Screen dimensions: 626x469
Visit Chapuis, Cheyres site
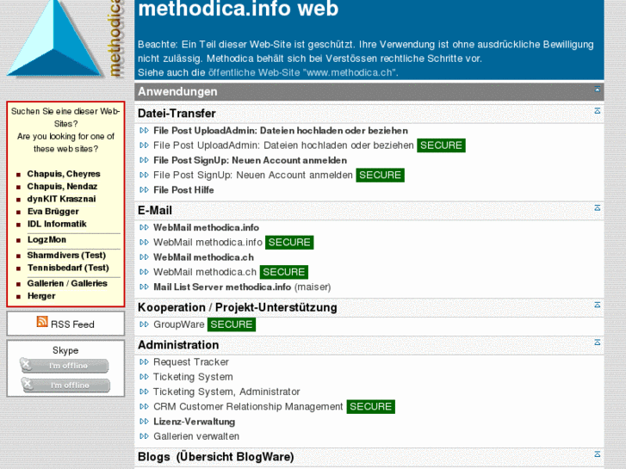tap(64, 174)
